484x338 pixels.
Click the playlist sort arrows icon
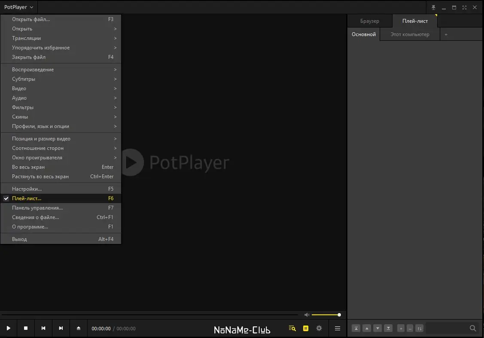click(x=420, y=329)
